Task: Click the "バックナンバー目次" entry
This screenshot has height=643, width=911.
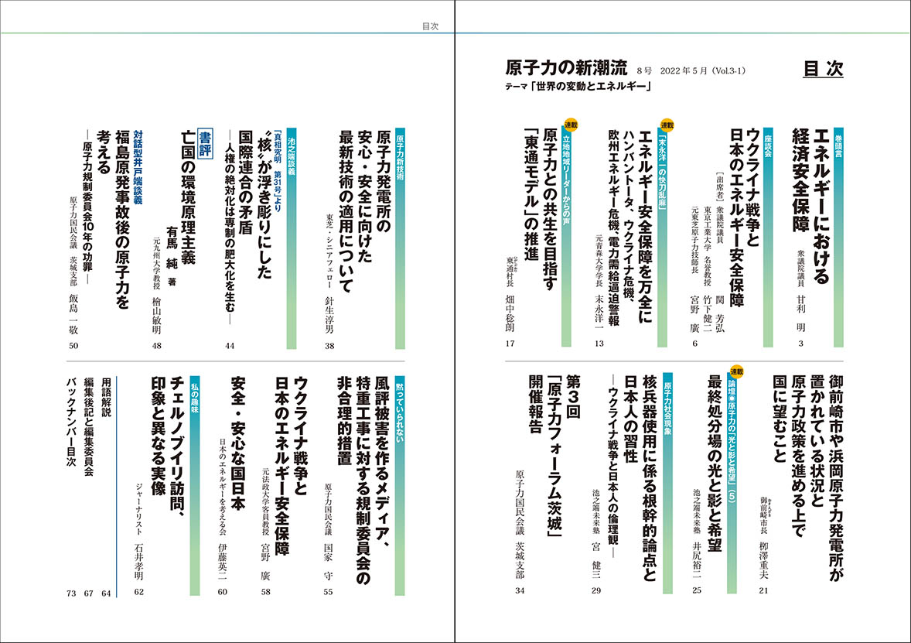Action: pos(71,422)
